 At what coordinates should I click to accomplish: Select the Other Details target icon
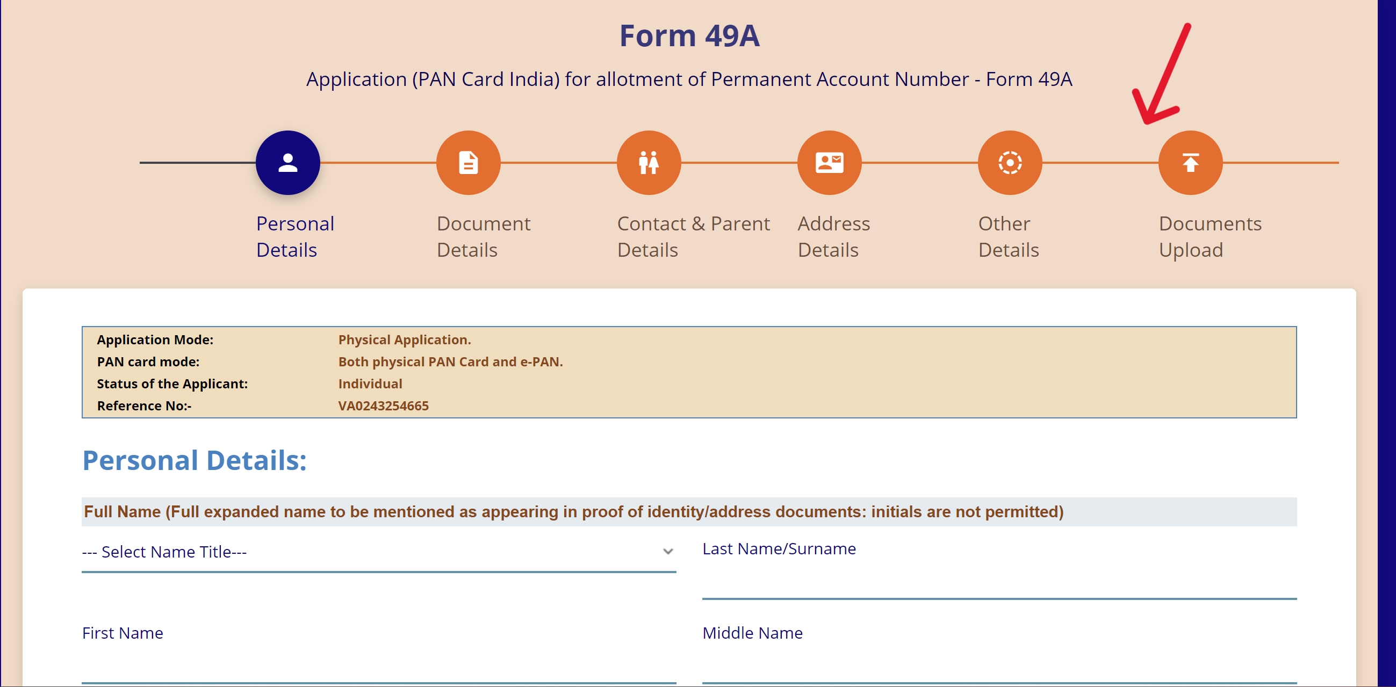click(1009, 163)
